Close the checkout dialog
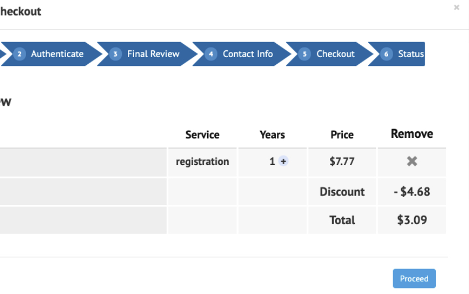 (x=456, y=7)
